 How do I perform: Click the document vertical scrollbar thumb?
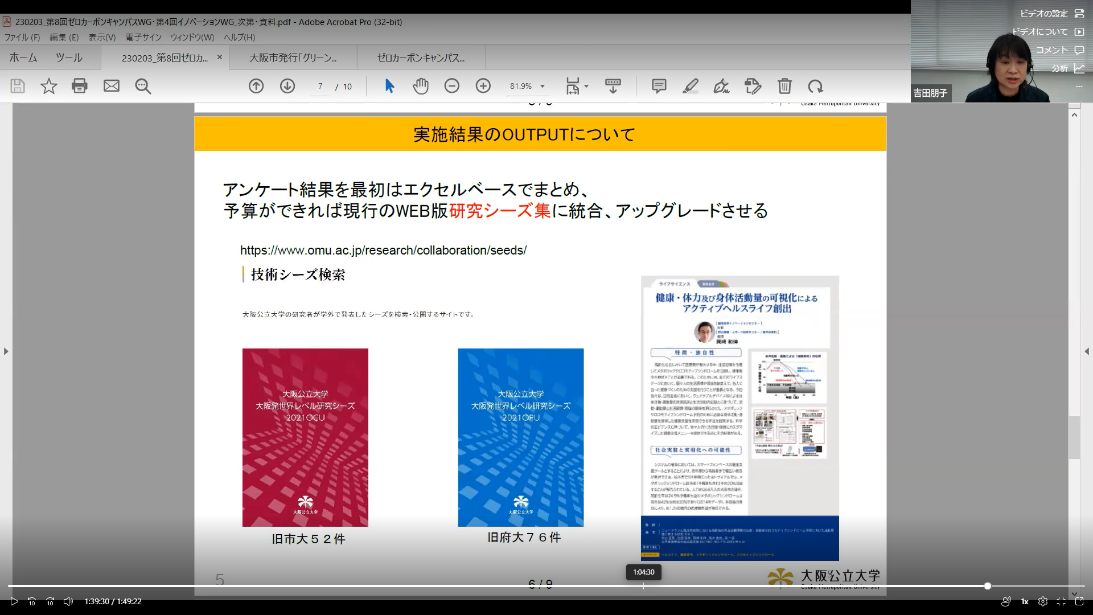[x=1074, y=437]
